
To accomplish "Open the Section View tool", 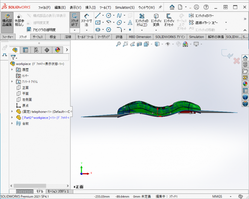I will (140, 44).
